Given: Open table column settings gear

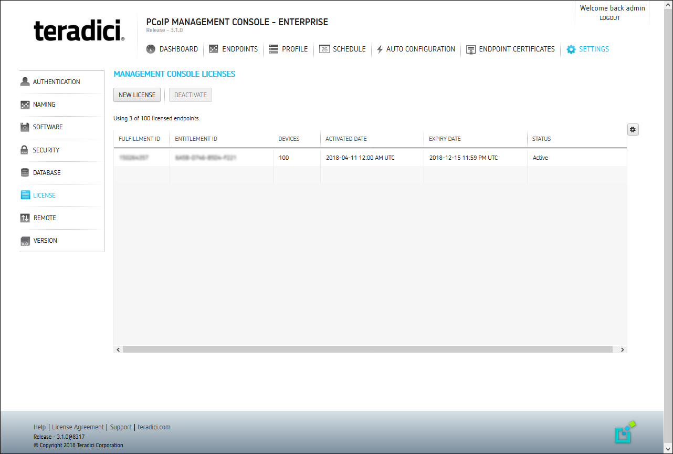Looking at the screenshot, I should tap(633, 129).
